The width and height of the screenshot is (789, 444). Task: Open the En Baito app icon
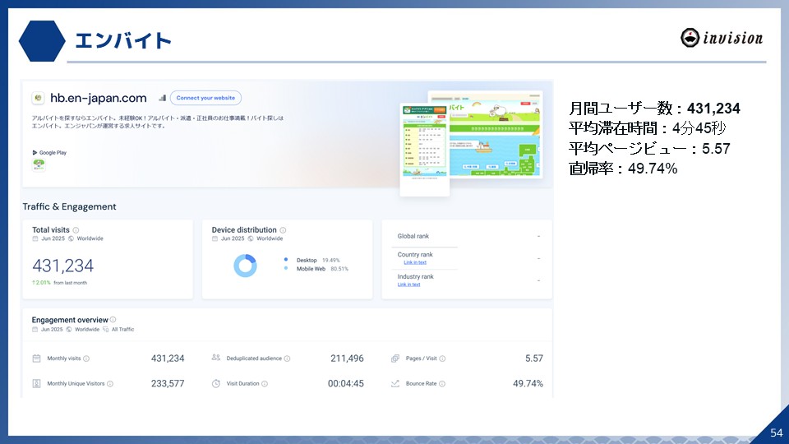[x=39, y=164]
